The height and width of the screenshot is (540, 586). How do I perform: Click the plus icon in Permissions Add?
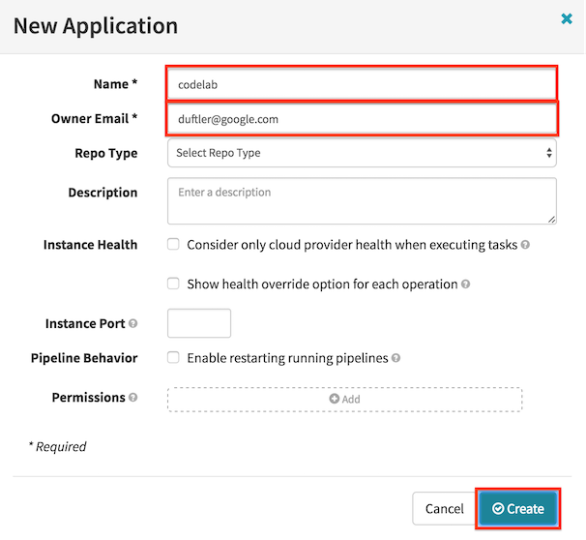click(x=335, y=399)
